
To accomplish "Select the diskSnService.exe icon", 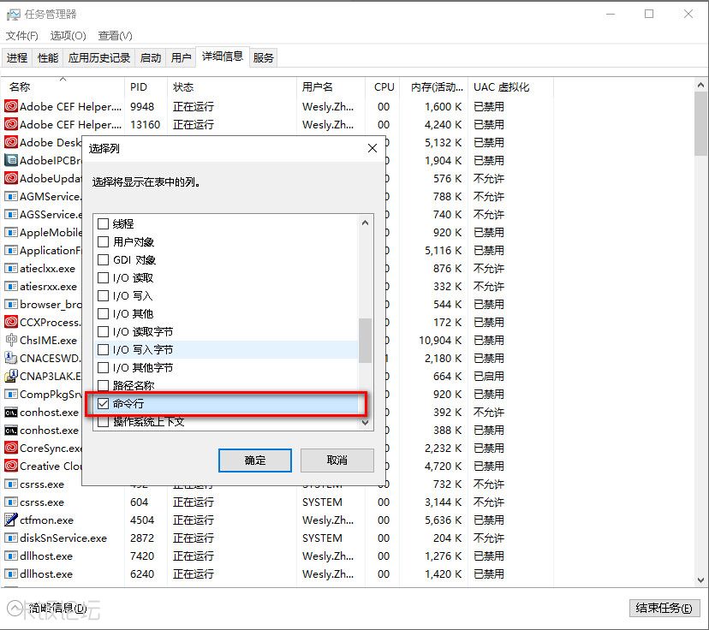I will pyautogui.click(x=11, y=538).
